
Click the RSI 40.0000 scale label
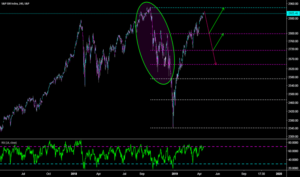[293, 160]
